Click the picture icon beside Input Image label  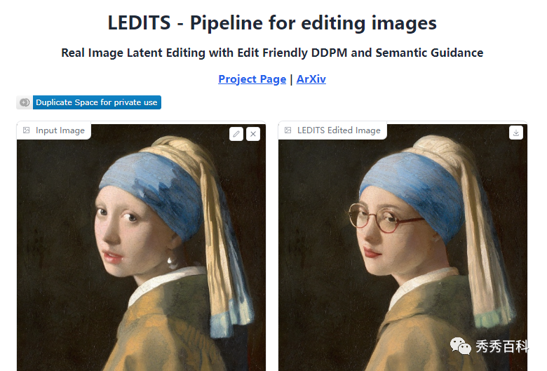[x=26, y=130]
